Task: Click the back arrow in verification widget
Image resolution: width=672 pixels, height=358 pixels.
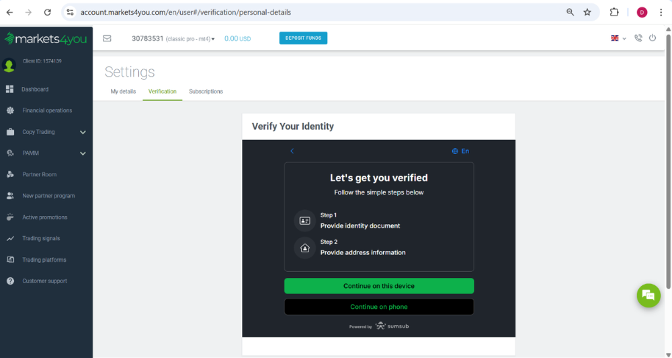Action: coord(292,151)
